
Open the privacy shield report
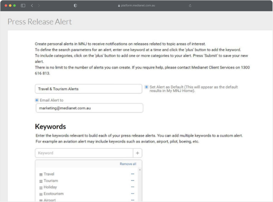[x=75, y=6]
